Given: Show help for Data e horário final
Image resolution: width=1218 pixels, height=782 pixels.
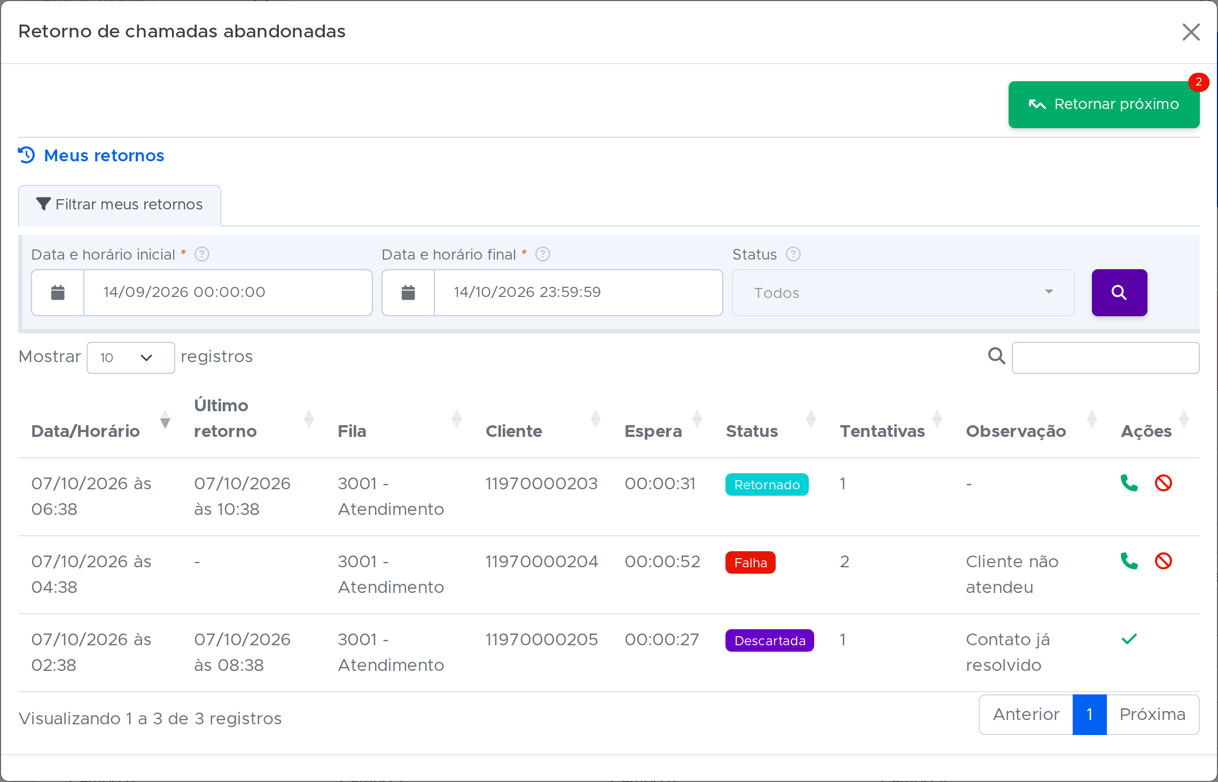Looking at the screenshot, I should coord(543,254).
